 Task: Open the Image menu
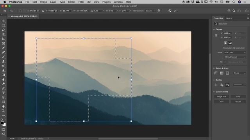(x=43, y=2)
